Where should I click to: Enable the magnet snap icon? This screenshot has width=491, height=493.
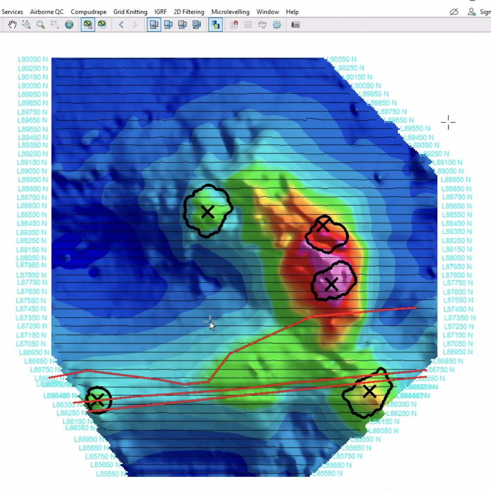(234, 25)
